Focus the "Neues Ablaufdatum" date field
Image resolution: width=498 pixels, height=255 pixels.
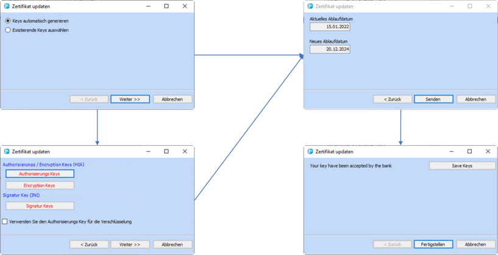pos(330,49)
